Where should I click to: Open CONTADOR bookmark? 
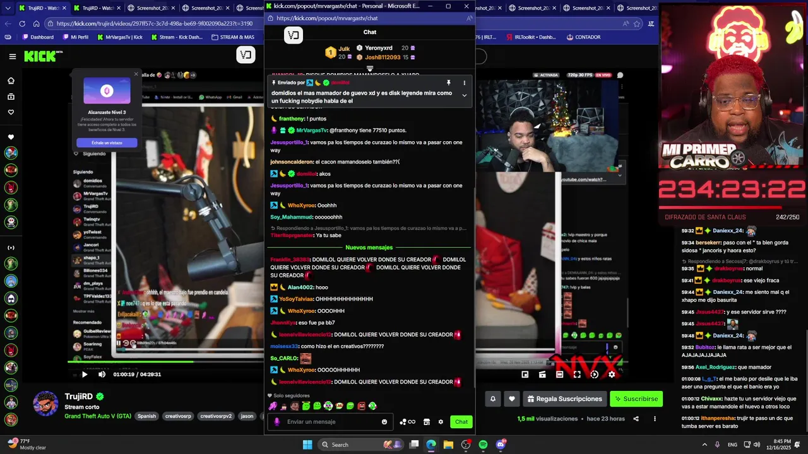pos(583,37)
